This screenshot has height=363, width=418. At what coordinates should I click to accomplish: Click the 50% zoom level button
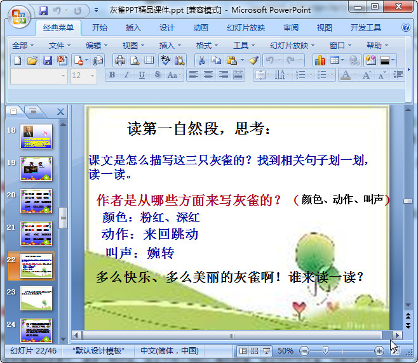285,351
